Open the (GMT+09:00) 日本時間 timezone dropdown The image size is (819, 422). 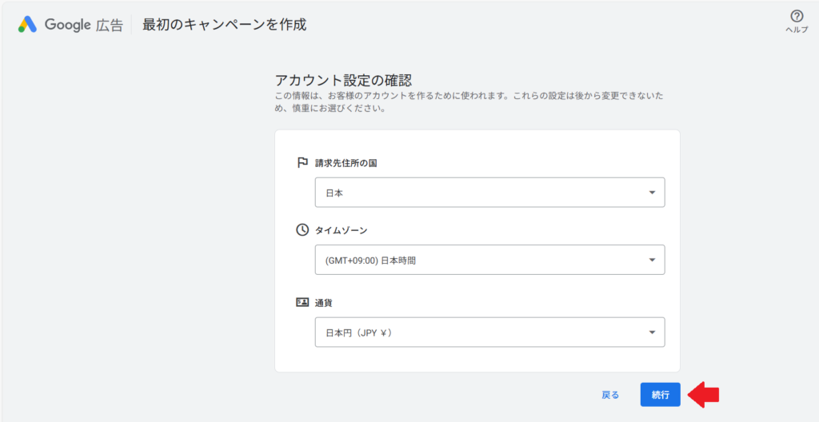(489, 260)
